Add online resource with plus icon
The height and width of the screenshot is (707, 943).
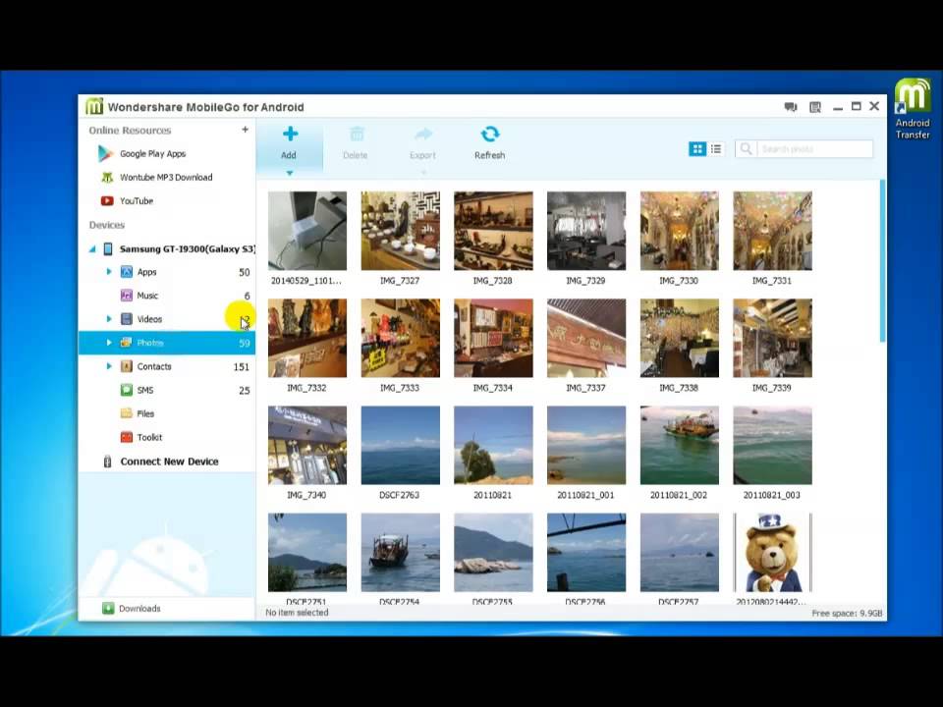245,130
